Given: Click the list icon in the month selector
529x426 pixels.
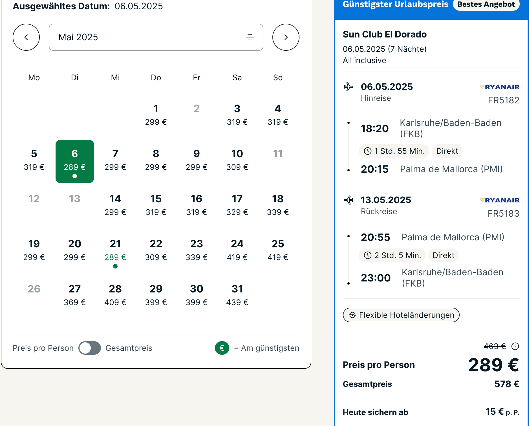Looking at the screenshot, I should 250,37.
